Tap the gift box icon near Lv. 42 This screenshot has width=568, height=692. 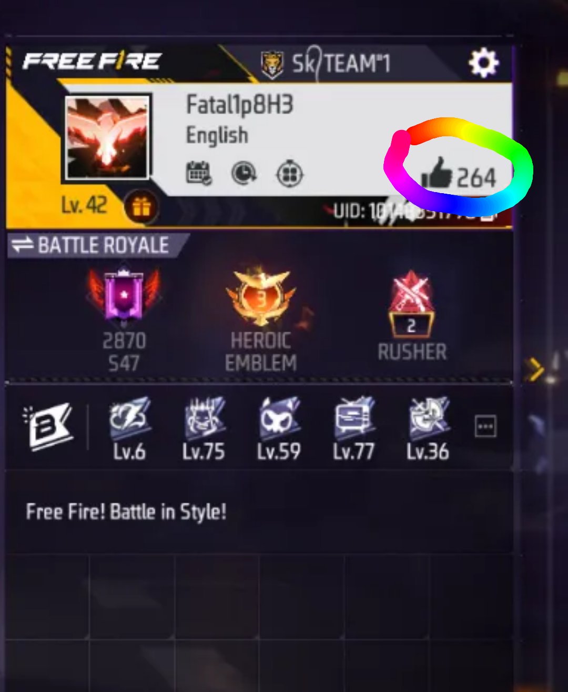coord(141,208)
